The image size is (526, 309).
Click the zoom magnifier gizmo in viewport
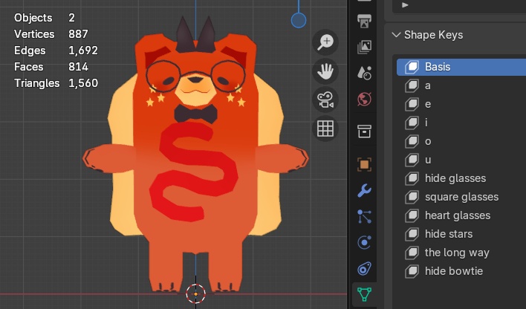325,42
